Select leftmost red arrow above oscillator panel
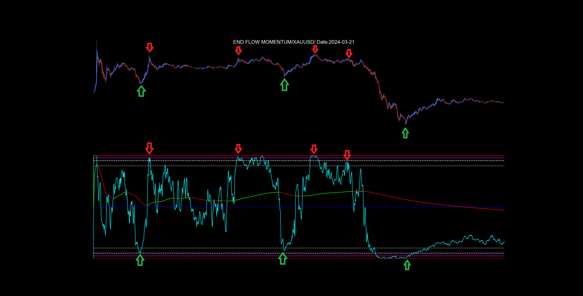This screenshot has height=296, width=583. [x=149, y=148]
